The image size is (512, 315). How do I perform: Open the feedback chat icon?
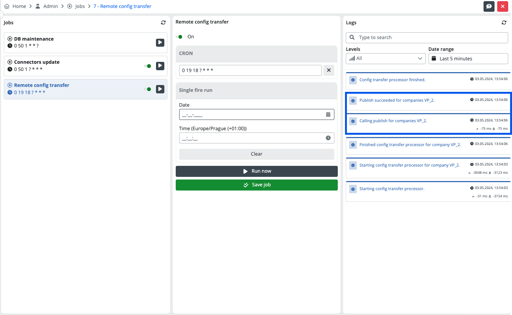coord(489,6)
